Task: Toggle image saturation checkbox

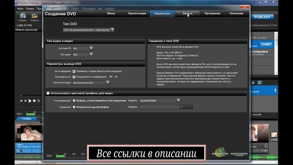Action: pyautogui.click(x=74, y=77)
